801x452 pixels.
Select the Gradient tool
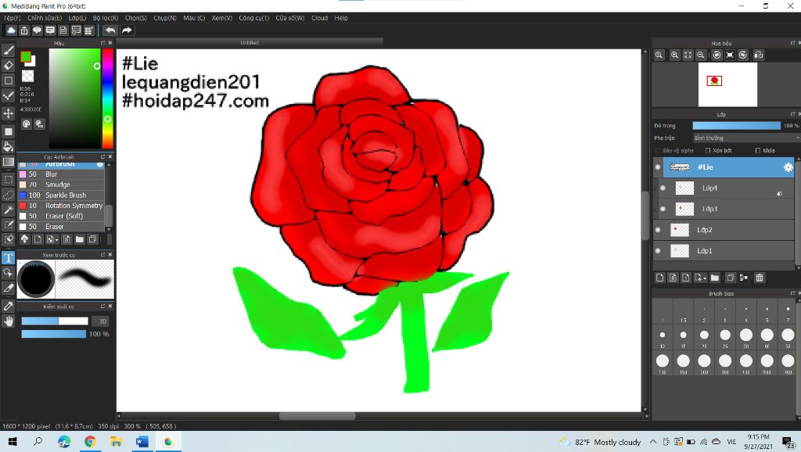8,163
